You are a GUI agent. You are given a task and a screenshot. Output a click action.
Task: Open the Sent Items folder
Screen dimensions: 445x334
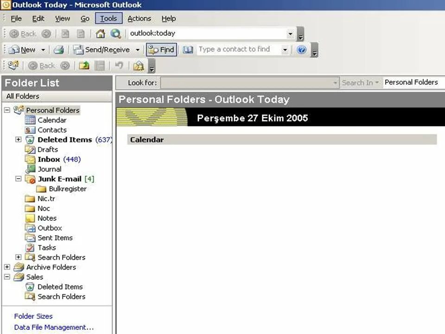(x=55, y=238)
